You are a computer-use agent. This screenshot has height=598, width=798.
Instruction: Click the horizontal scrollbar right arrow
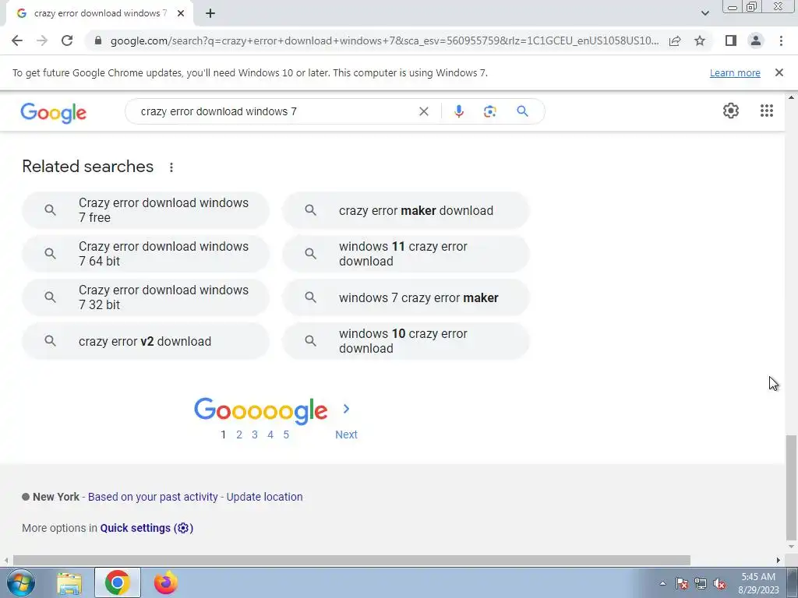[x=779, y=561]
